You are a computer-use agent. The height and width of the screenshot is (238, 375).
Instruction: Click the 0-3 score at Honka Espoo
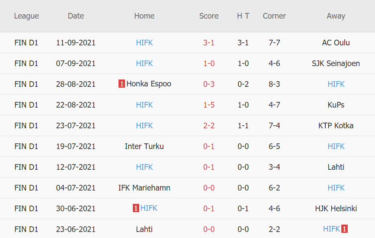pos(209,84)
